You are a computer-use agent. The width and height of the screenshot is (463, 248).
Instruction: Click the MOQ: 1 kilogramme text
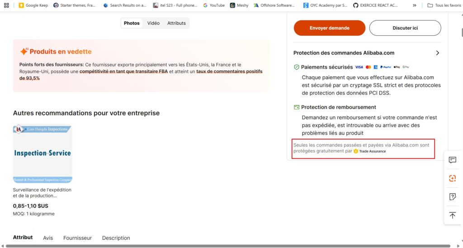click(33, 214)
